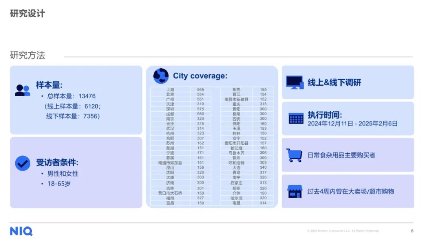The height and width of the screenshot is (239, 424).
Task: Click the 哈尔滨 city cell
Action: tap(236, 198)
